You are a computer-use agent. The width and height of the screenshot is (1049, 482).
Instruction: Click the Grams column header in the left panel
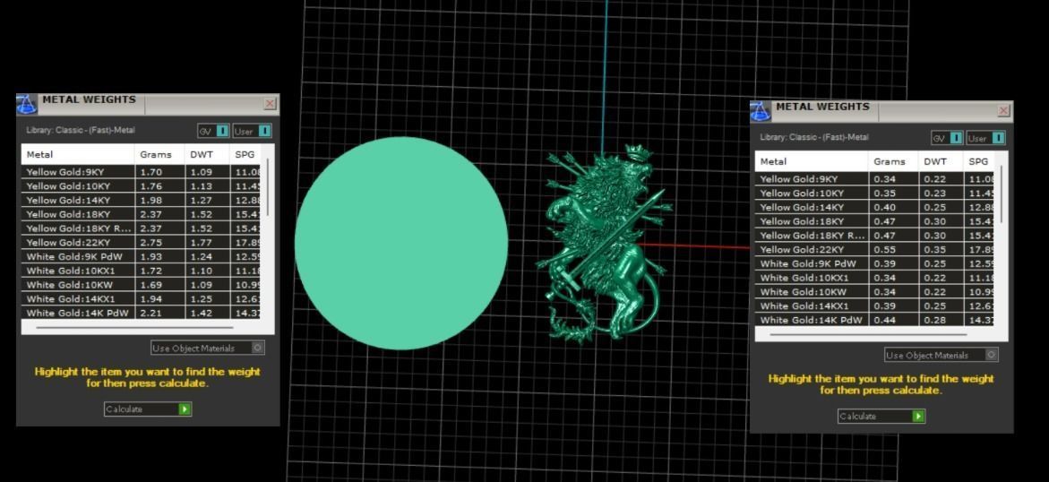[x=159, y=155]
